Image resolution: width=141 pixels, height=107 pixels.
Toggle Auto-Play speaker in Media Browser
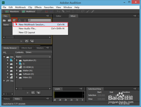[x=39, y=93]
